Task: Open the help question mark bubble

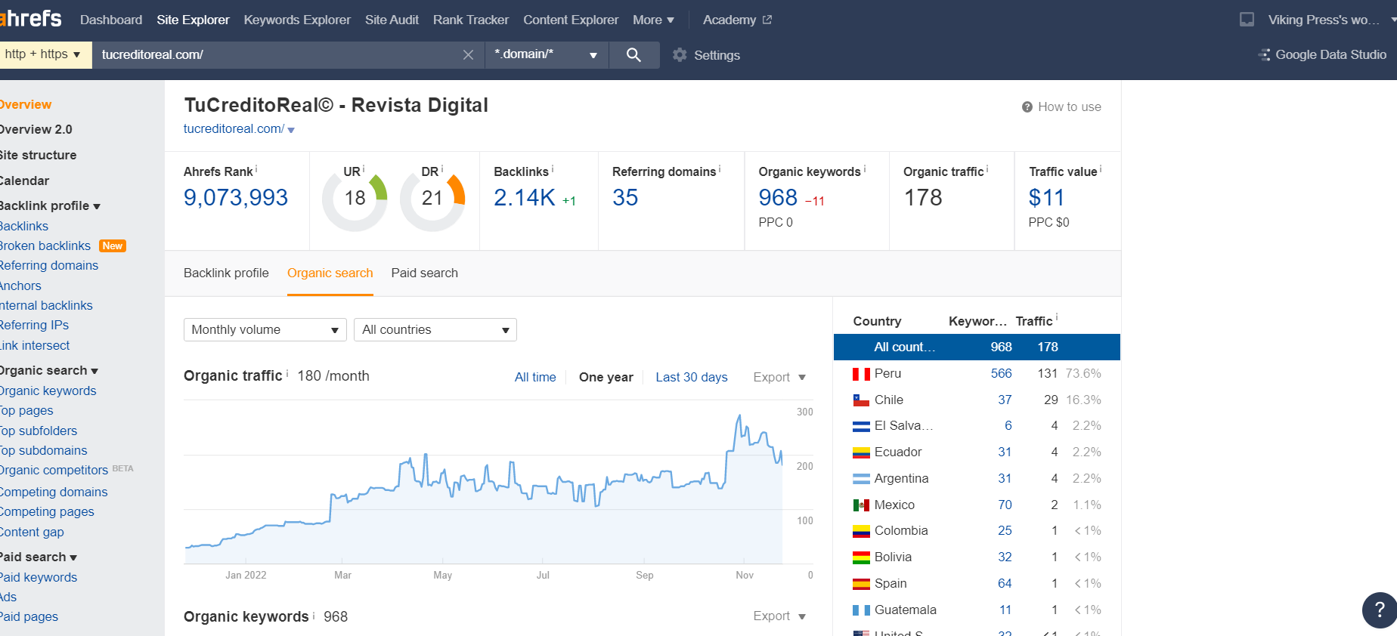Action: (1380, 610)
